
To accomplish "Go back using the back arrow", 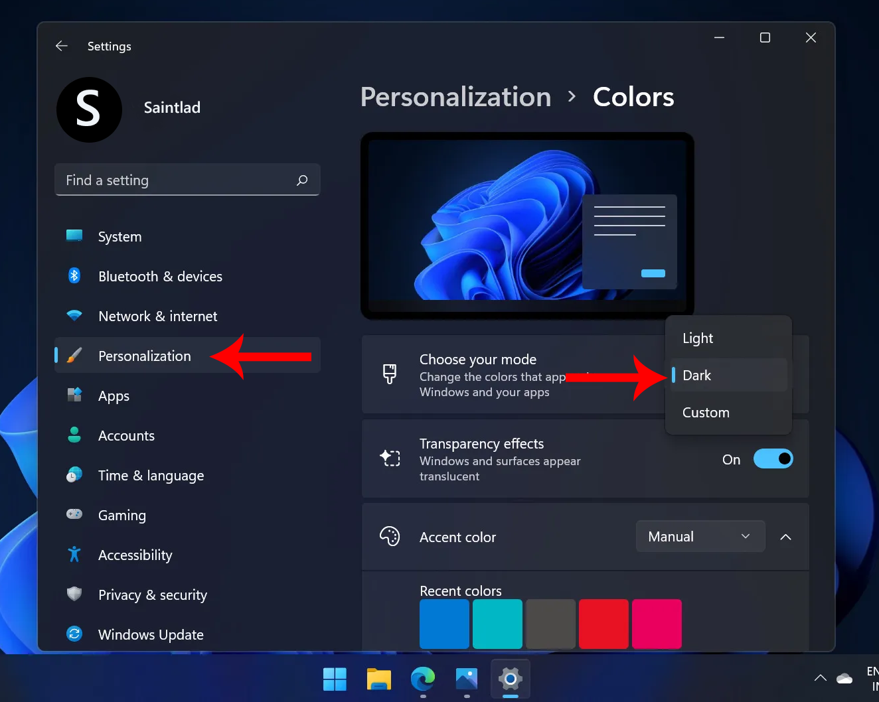I will pos(61,46).
